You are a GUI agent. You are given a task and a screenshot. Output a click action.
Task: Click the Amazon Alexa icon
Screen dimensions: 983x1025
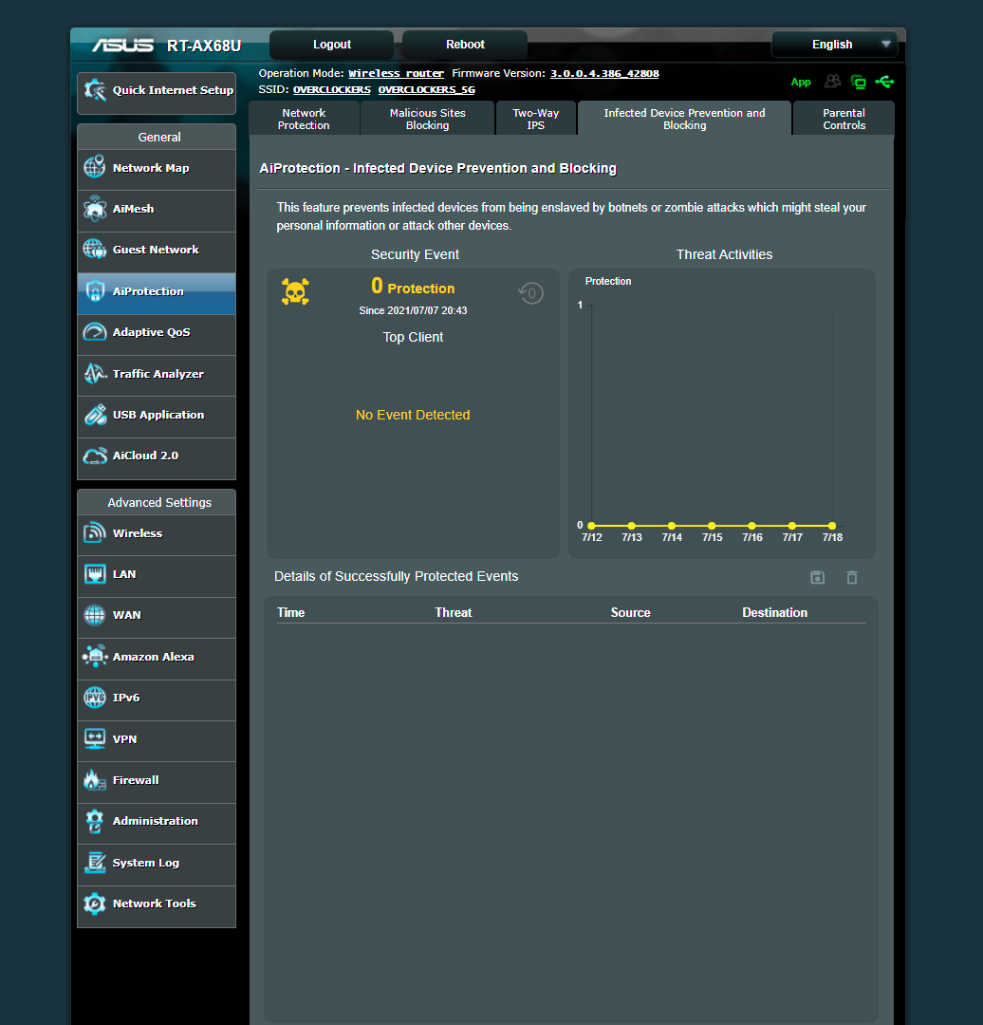[95, 657]
